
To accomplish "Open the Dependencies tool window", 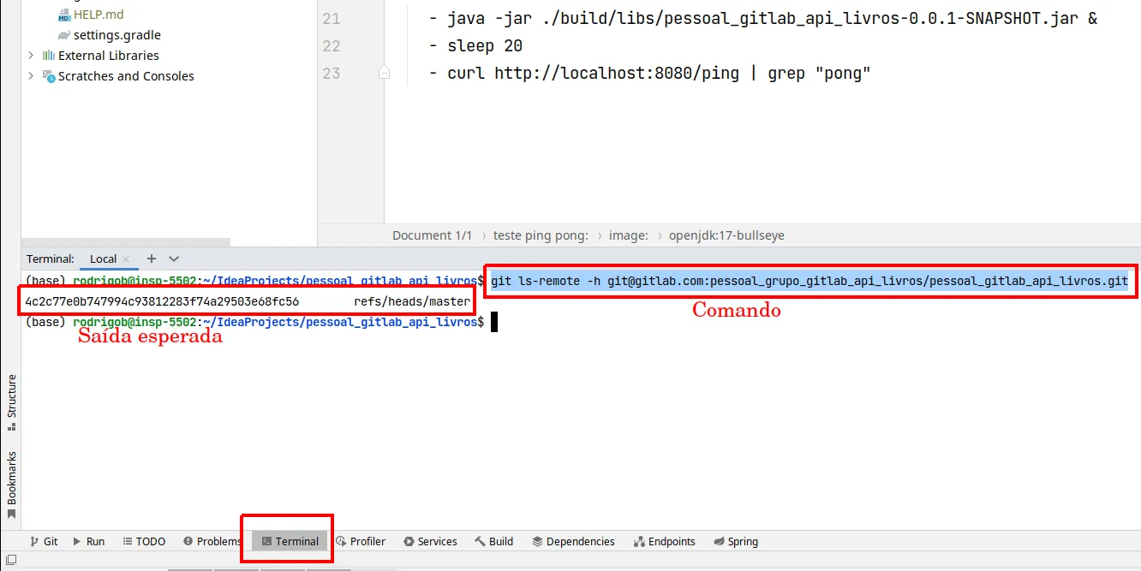I will 573,541.
